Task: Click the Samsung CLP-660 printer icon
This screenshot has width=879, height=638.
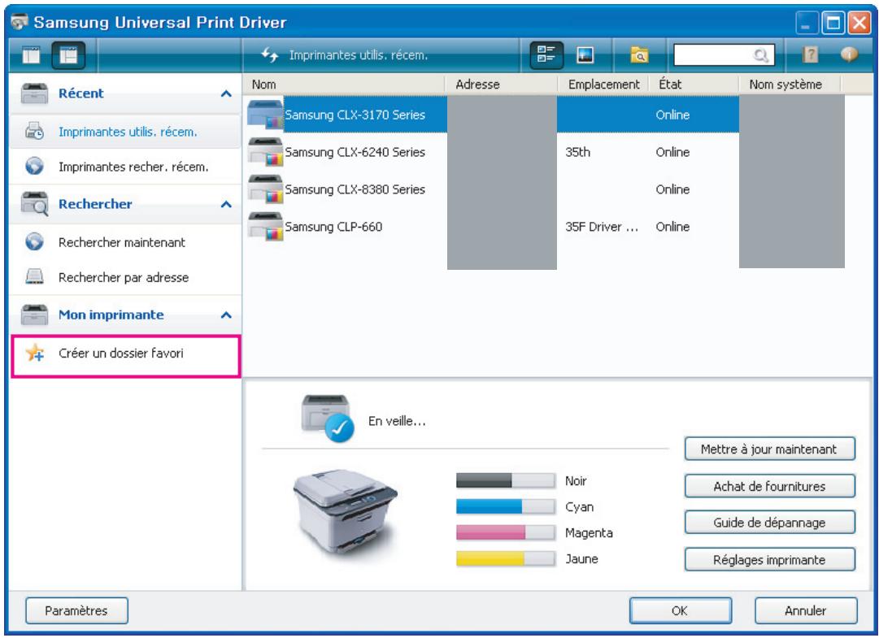Action: (x=265, y=227)
